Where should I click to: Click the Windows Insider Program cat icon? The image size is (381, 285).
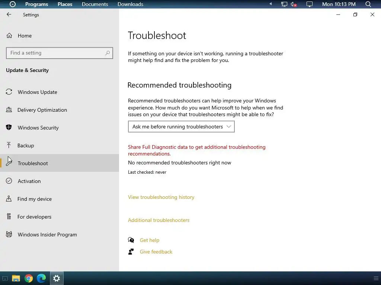point(9,235)
